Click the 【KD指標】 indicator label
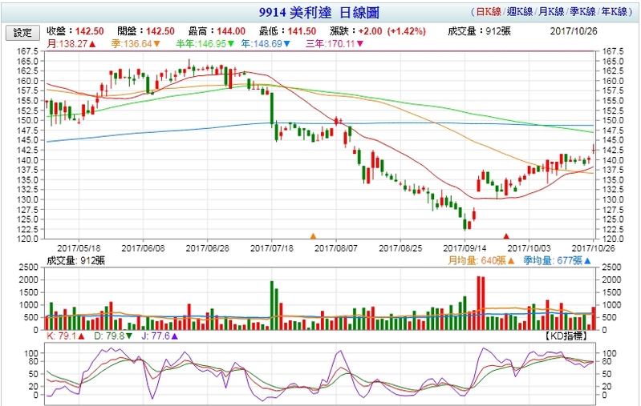The width and height of the screenshot is (641, 406). pyautogui.click(x=566, y=336)
